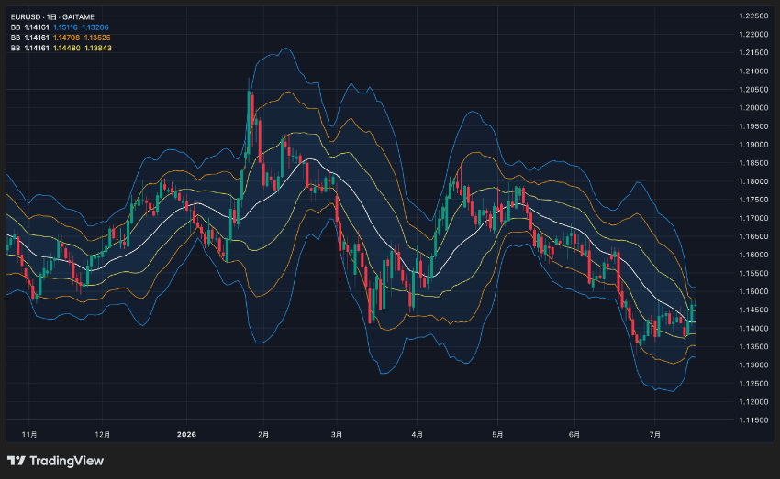Click the 1.15500 price axis label
780x479 pixels.
753,273
